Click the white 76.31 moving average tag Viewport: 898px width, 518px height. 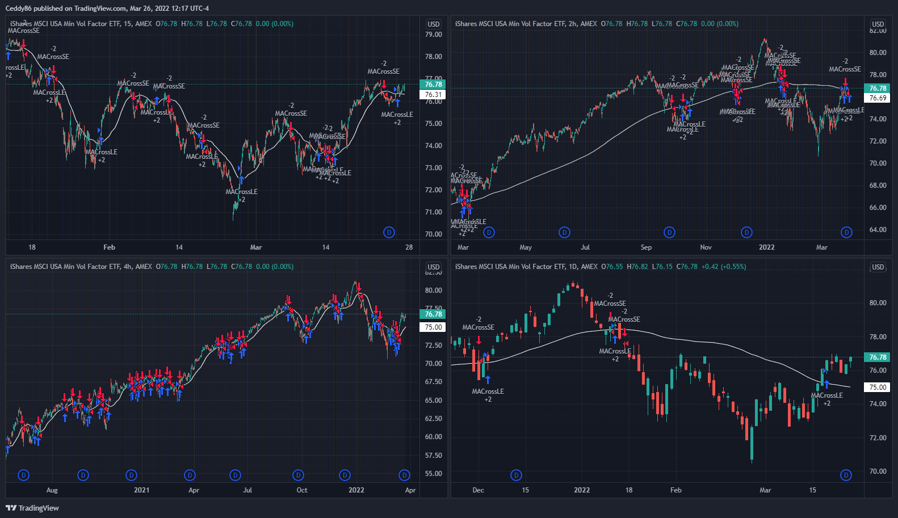433,95
